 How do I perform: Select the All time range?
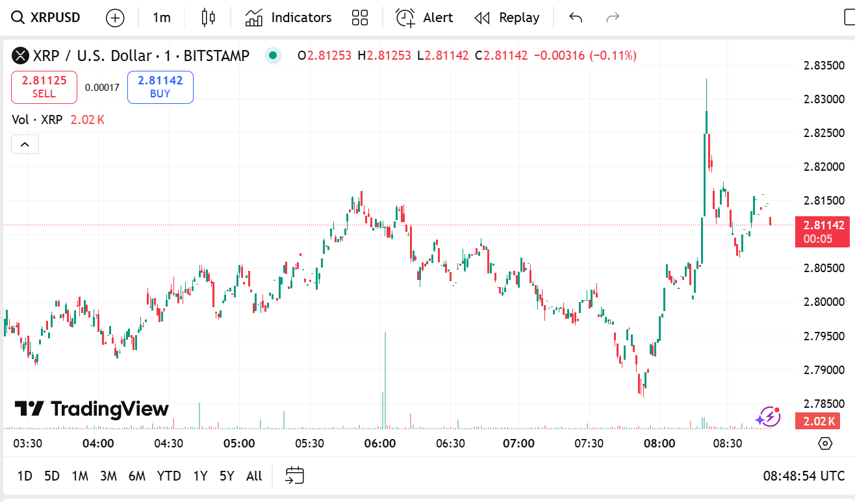point(254,476)
